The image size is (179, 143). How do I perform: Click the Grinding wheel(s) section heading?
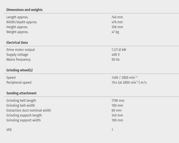(19, 70)
